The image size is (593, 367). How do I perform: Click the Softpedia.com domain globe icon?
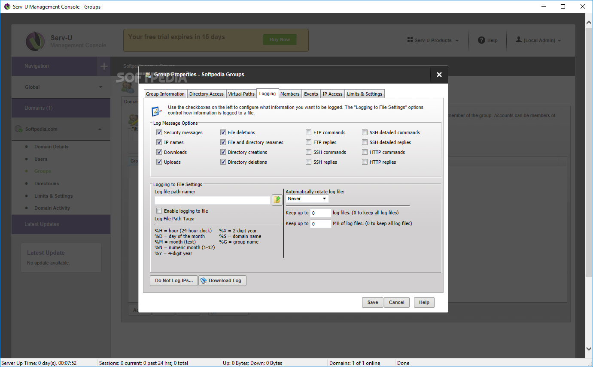coord(18,129)
